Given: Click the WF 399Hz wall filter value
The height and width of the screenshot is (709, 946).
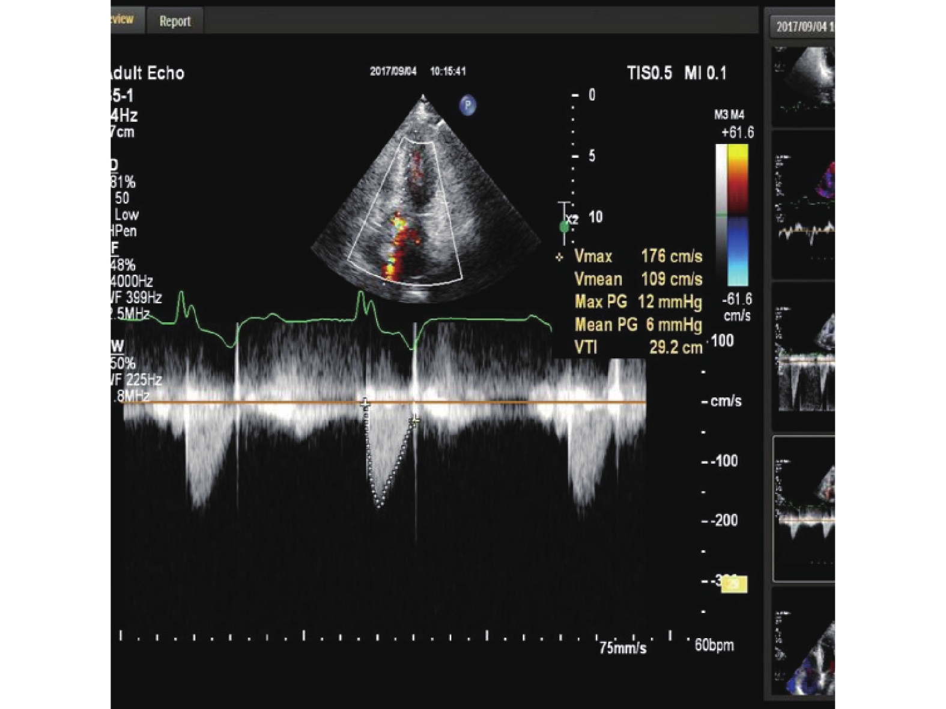Looking at the screenshot, I should tap(136, 298).
